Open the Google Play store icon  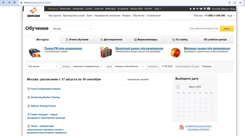click(190, 9)
